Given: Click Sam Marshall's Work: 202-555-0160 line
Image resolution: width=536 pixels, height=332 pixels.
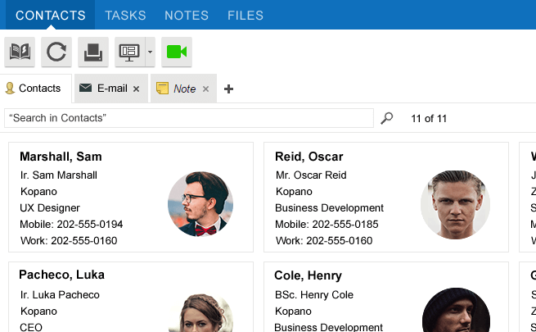Looking at the screenshot, I should (69, 241).
